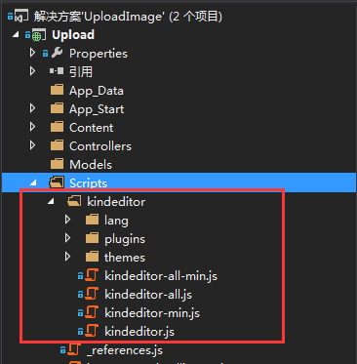The image size is (357, 364).
Task: Click the solution 'UploadImage' icon
Action: (22, 17)
